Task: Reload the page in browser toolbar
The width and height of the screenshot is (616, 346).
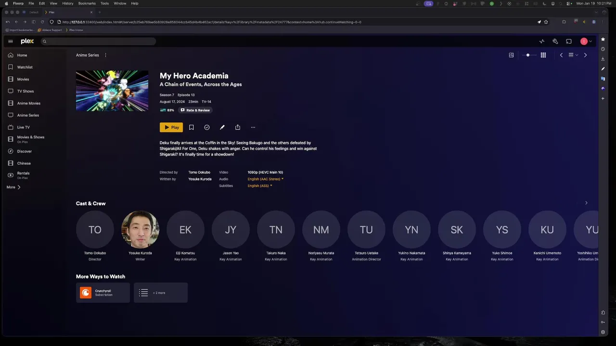Action: point(42,22)
